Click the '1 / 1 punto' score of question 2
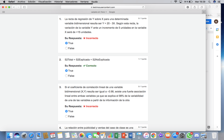Screen dimensions: 224x140 point(142,59)
